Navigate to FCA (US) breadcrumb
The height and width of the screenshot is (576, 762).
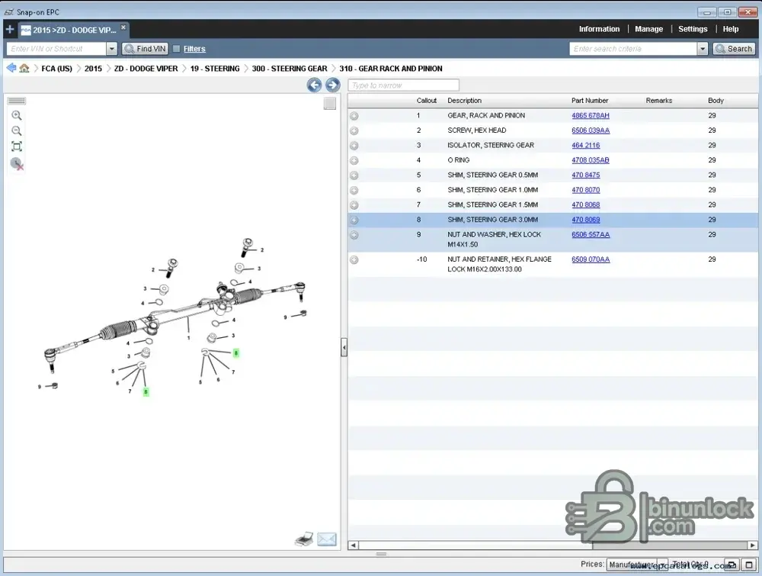pos(57,69)
